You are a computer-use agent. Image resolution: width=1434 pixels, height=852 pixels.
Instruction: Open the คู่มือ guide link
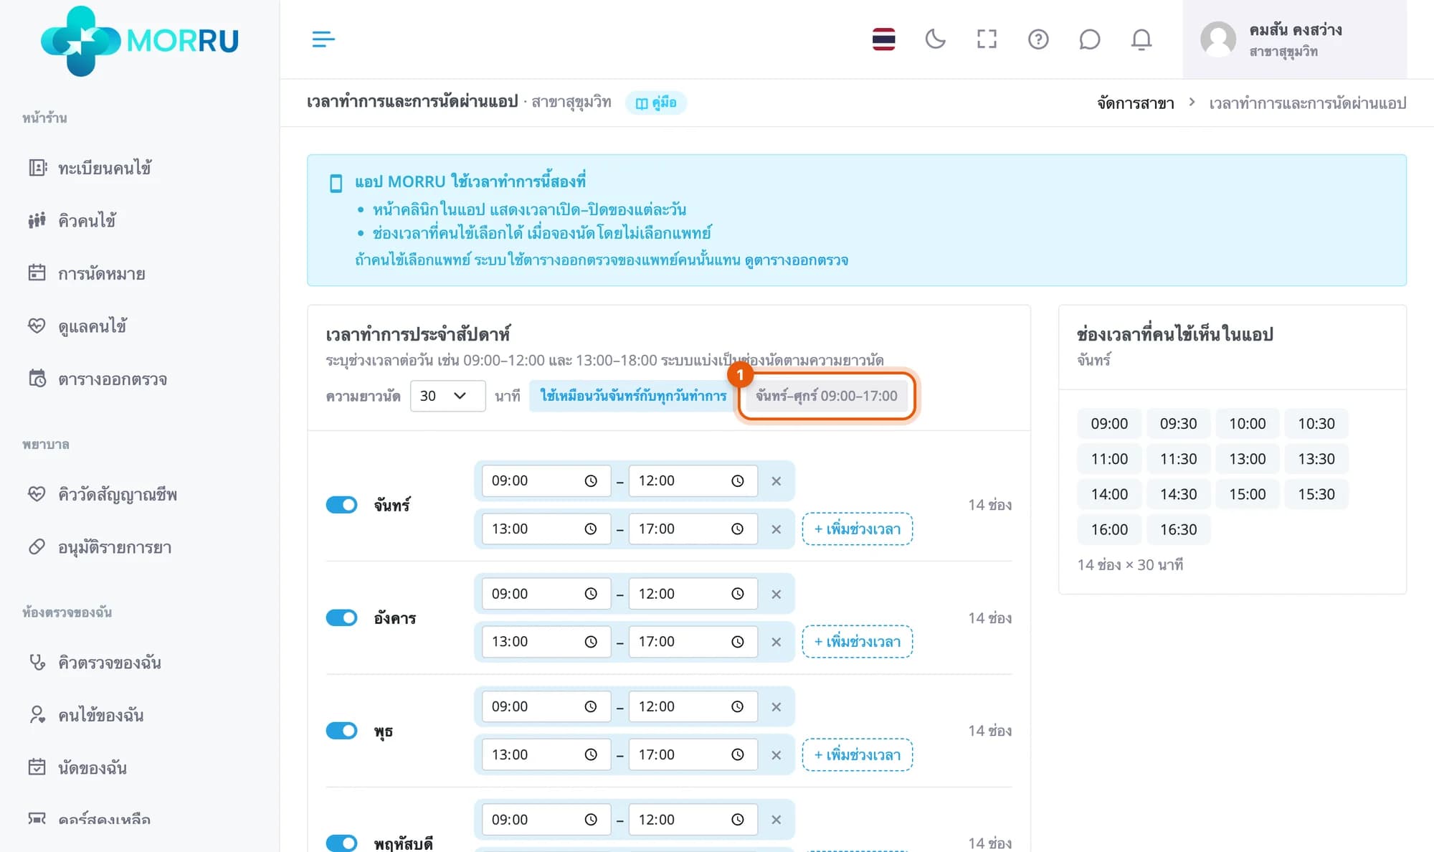[x=656, y=103]
